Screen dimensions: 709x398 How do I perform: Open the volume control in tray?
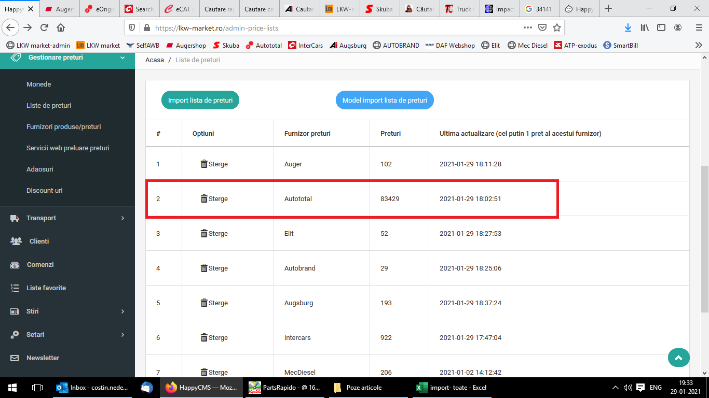click(x=628, y=387)
